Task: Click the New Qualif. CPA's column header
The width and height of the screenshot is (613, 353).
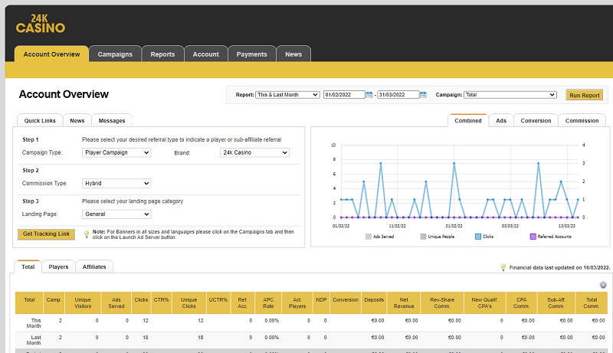Action: (485, 303)
